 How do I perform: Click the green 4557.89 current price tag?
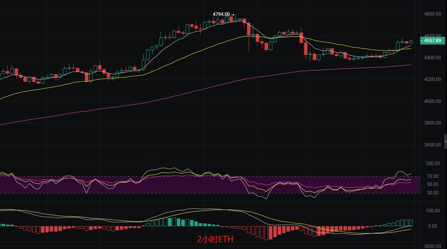432,41
